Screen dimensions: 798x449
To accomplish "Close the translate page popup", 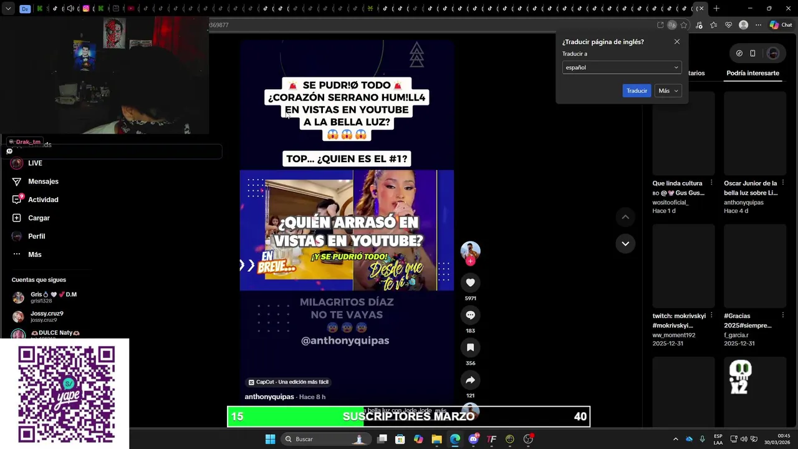I will pyautogui.click(x=677, y=42).
